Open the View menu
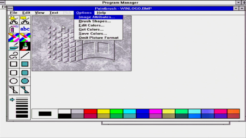 click(40, 13)
